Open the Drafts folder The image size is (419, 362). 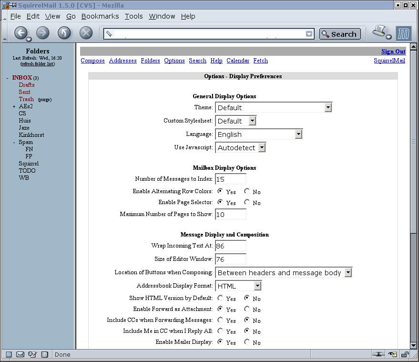[27, 85]
